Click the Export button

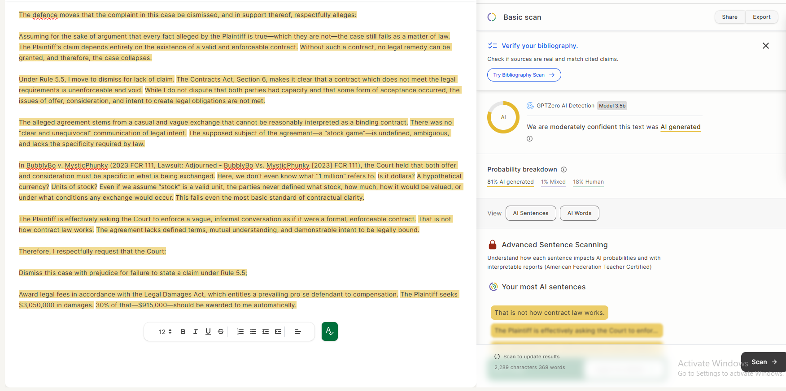761,17
